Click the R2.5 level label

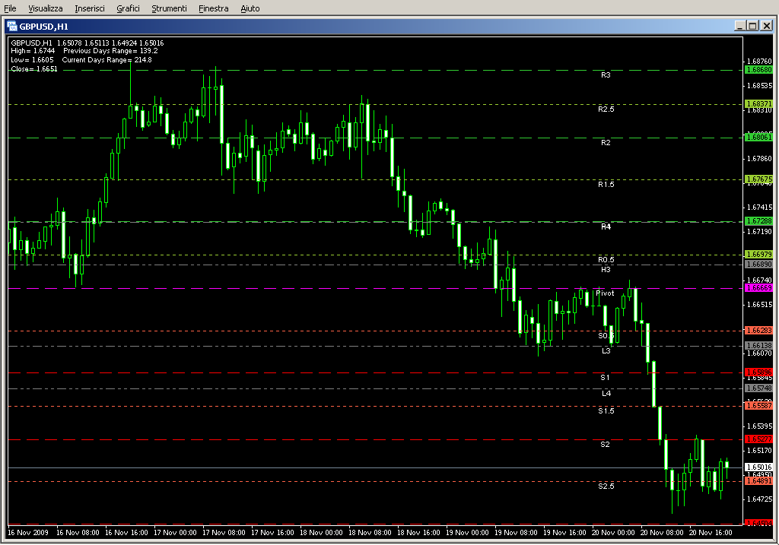[606, 109]
